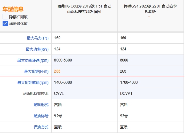Image resolution: width=185 pixels, height=133 pixels.
Task: Check the 隐藏相同项 checkbox
Action: 5,17
